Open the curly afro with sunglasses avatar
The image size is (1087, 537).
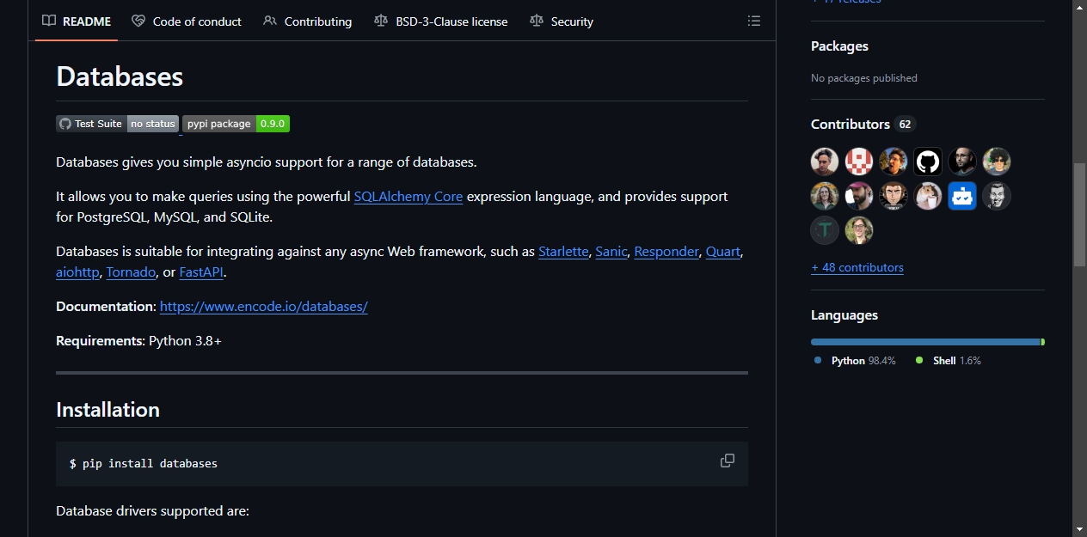point(997,162)
